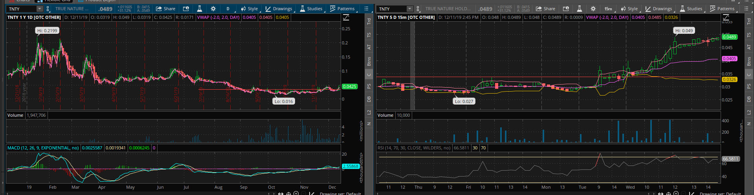Select the 15m timeframe button
This screenshot has height=195, width=754.
pyautogui.click(x=608, y=9)
